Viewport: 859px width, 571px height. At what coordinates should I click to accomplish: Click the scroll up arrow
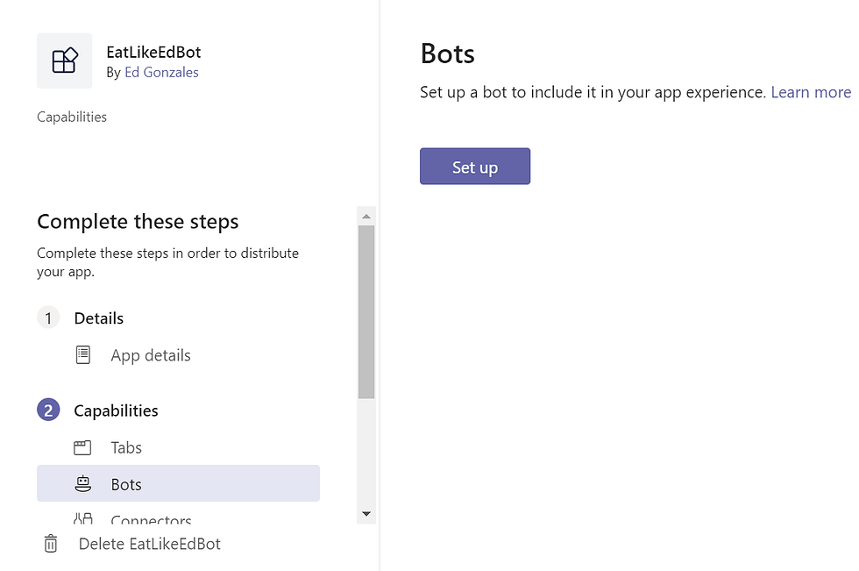366,217
